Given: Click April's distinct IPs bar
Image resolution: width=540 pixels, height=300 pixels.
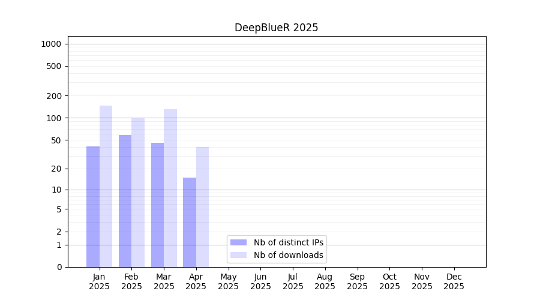Looking at the screenshot, I should [190, 222].
